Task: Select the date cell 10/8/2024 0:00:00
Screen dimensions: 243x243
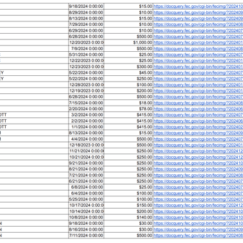Action: point(86,217)
